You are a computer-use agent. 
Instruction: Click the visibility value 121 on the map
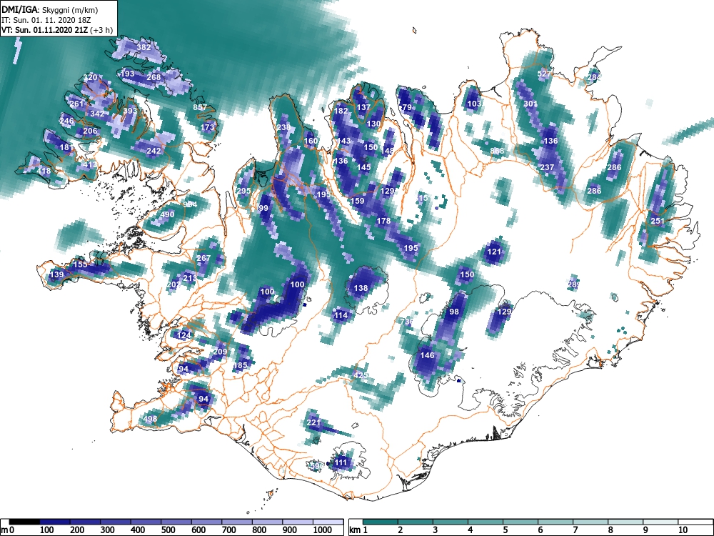click(x=494, y=252)
